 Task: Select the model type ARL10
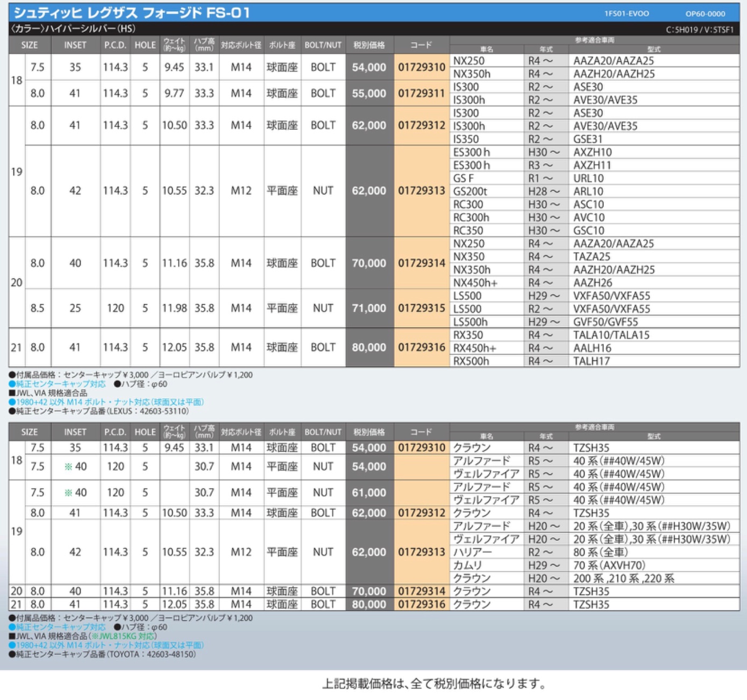coord(588,191)
